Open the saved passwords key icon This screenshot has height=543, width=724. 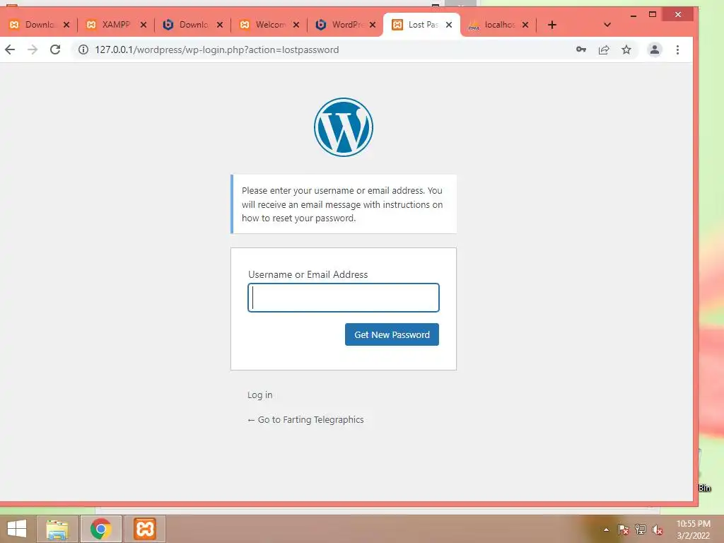[581, 49]
